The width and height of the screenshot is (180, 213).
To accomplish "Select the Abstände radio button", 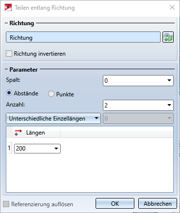I will click(x=9, y=93).
